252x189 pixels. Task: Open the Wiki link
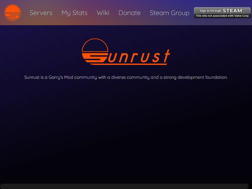pyautogui.click(x=103, y=13)
